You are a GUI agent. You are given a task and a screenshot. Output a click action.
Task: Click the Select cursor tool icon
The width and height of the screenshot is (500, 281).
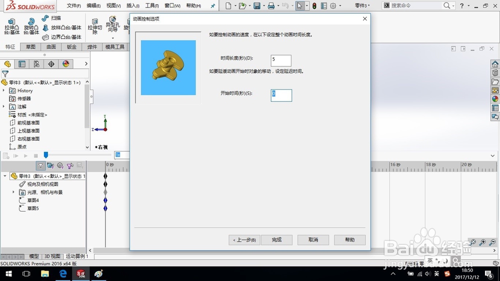click(299, 5)
